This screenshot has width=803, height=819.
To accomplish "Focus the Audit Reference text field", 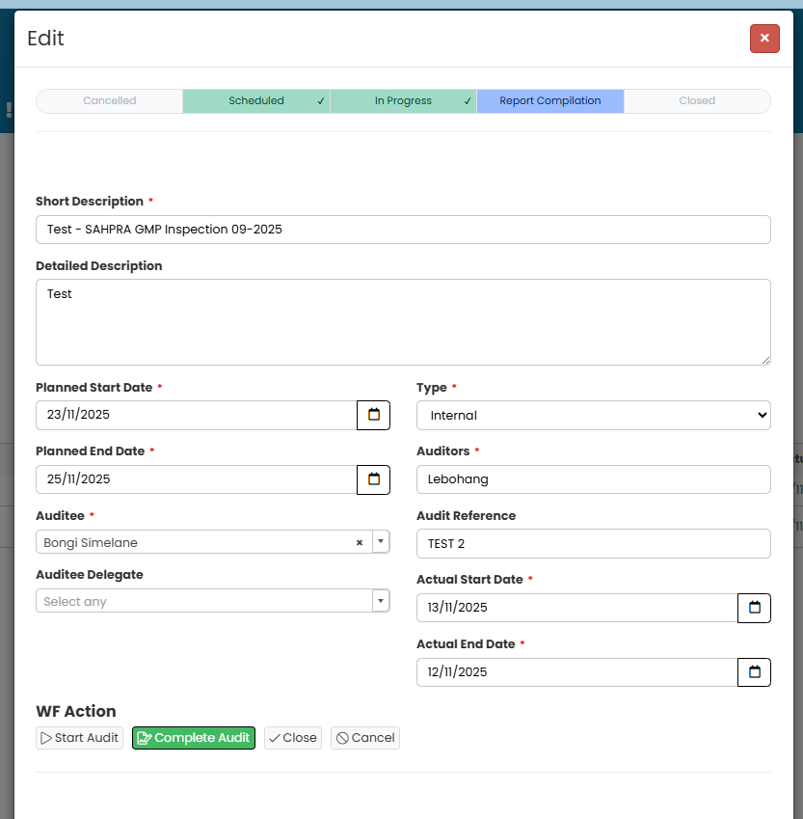I will 593,544.
